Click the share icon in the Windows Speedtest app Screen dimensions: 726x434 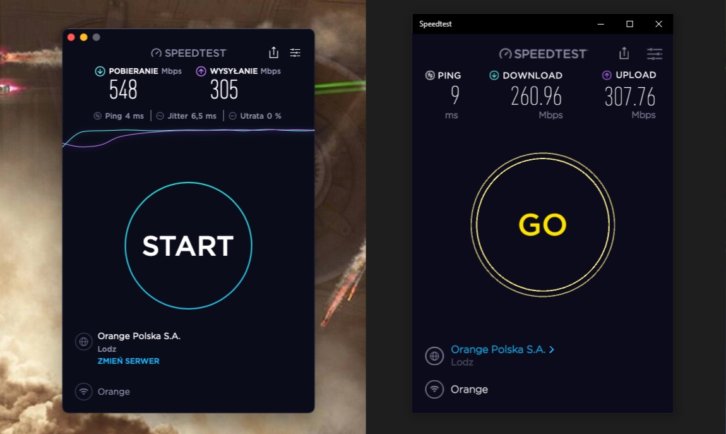pos(624,53)
